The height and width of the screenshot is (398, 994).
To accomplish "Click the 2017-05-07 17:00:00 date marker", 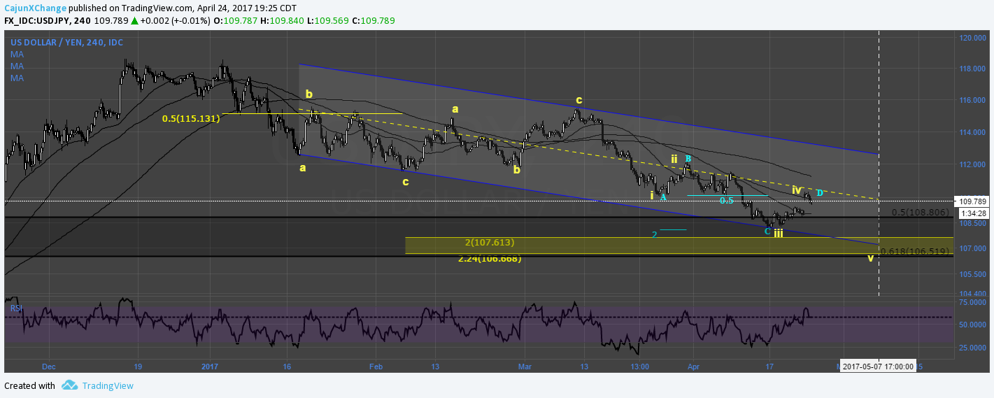I will tap(878, 367).
